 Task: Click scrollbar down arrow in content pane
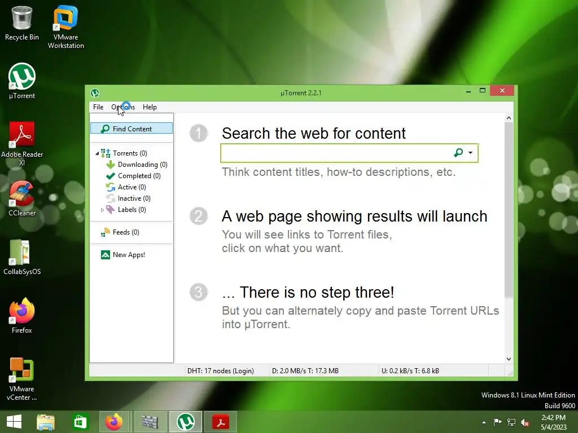tap(509, 359)
